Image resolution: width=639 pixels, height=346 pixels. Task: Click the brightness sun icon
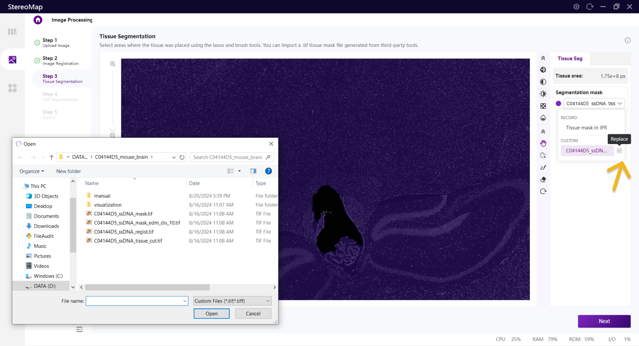(543, 94)
